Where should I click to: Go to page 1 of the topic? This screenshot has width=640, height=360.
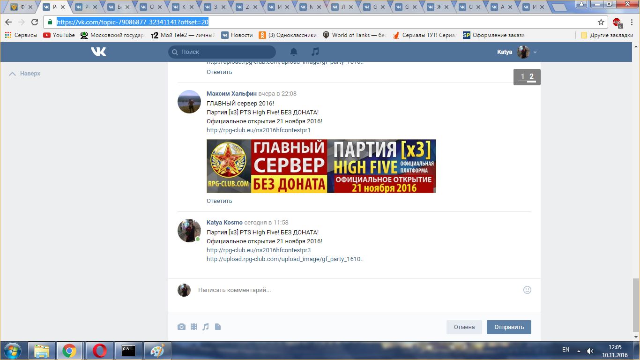522,76
